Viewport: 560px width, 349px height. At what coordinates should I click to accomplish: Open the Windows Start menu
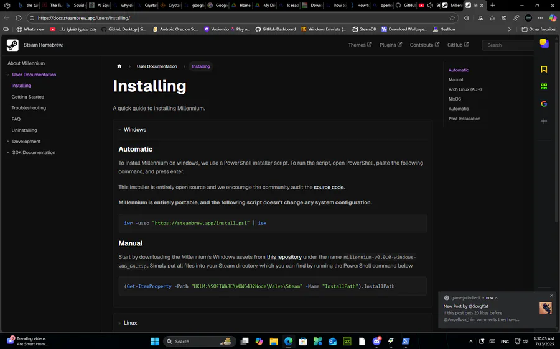[x=155, y=341]
